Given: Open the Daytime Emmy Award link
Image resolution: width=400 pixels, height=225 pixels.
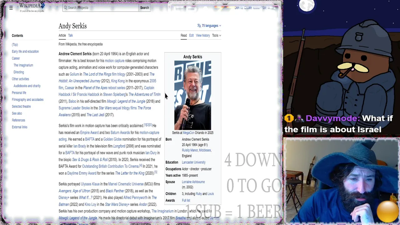Looking at the screenshot, I should (x=82, y=173).
